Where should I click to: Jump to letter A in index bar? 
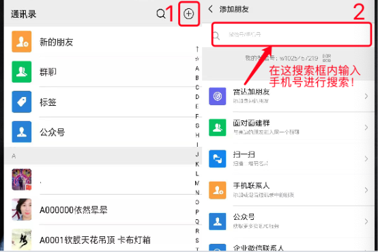click(197, 68)
